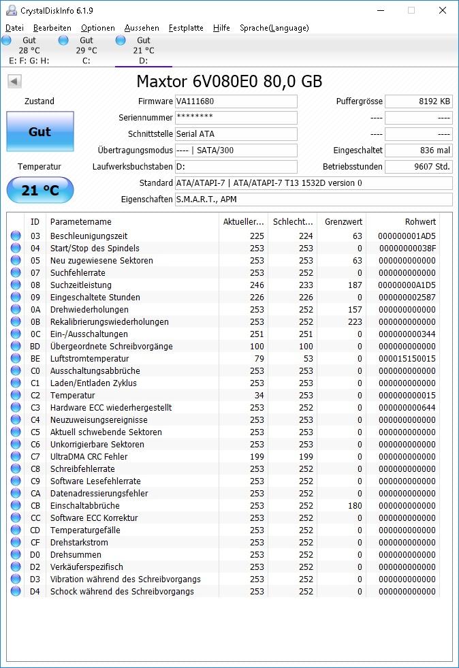This screenshot has height=668, width=459.
Task: Open the Aussehen menu
Action: 142,28
